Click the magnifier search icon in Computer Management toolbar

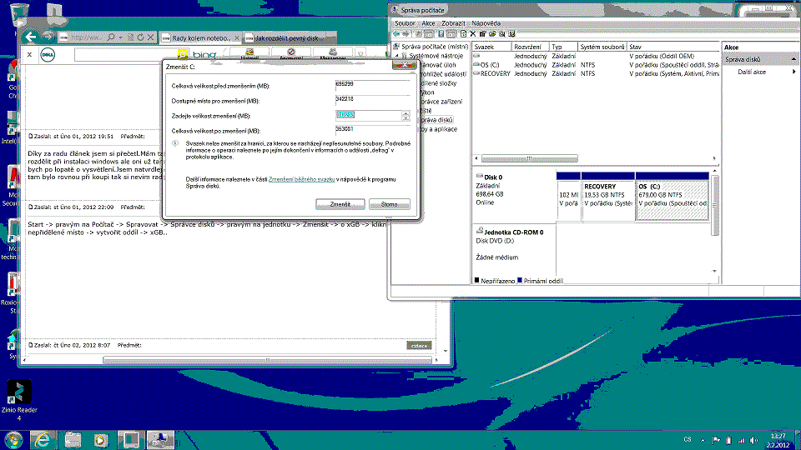click(x=502, y=34)
